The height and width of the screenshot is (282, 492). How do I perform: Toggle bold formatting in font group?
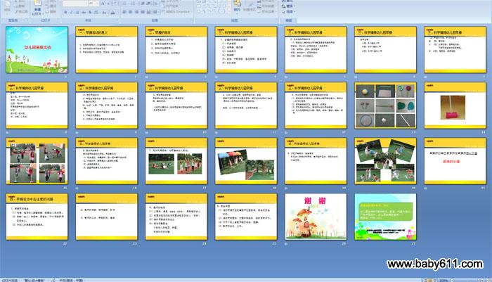pos(65,13)
